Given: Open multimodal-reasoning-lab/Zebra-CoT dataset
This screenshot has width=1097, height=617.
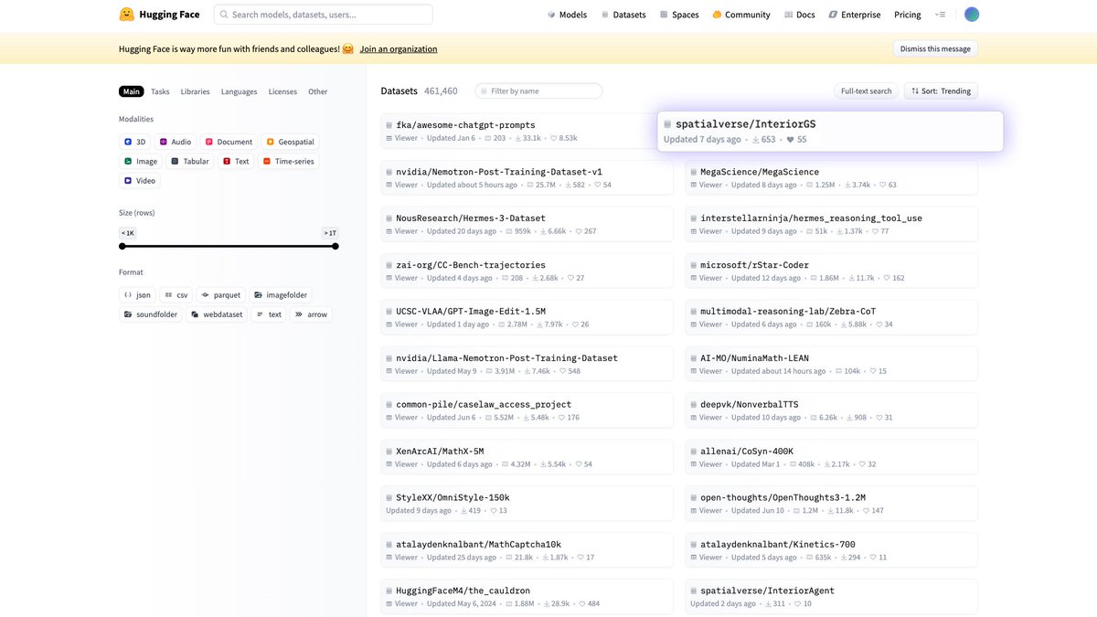Looking at the screenshot, I should pos(831,317).
